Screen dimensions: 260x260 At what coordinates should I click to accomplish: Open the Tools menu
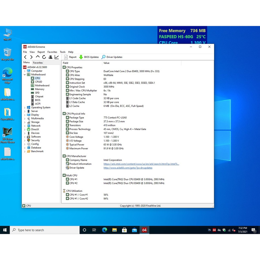(62, 52)
